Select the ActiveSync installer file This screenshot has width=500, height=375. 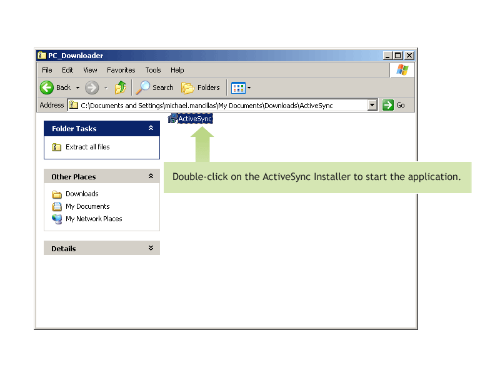pos(191,119)
